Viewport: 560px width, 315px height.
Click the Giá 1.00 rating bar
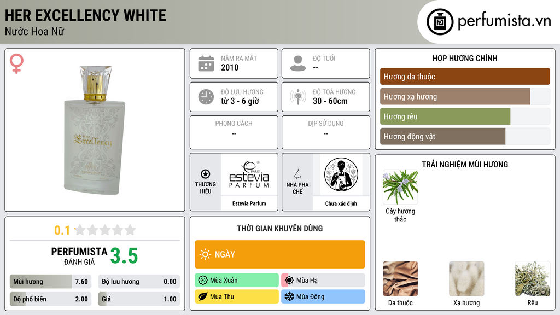click(139, 299)
